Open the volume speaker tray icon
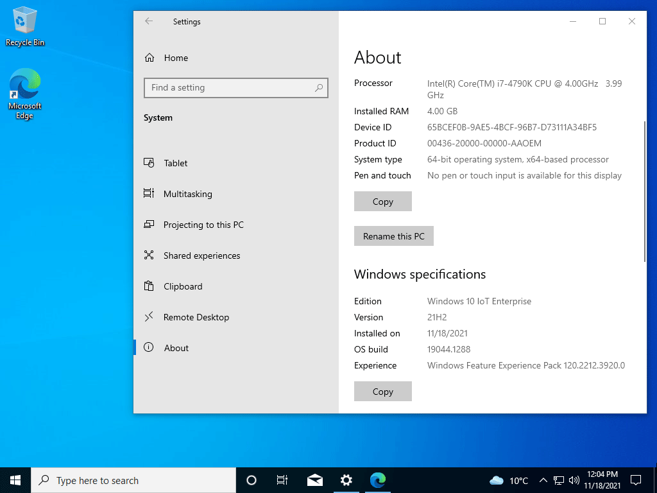Viewport: 657px width, 493px height. tap(574, 480)
